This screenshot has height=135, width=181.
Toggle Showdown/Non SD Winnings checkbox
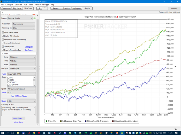(3, 40)
